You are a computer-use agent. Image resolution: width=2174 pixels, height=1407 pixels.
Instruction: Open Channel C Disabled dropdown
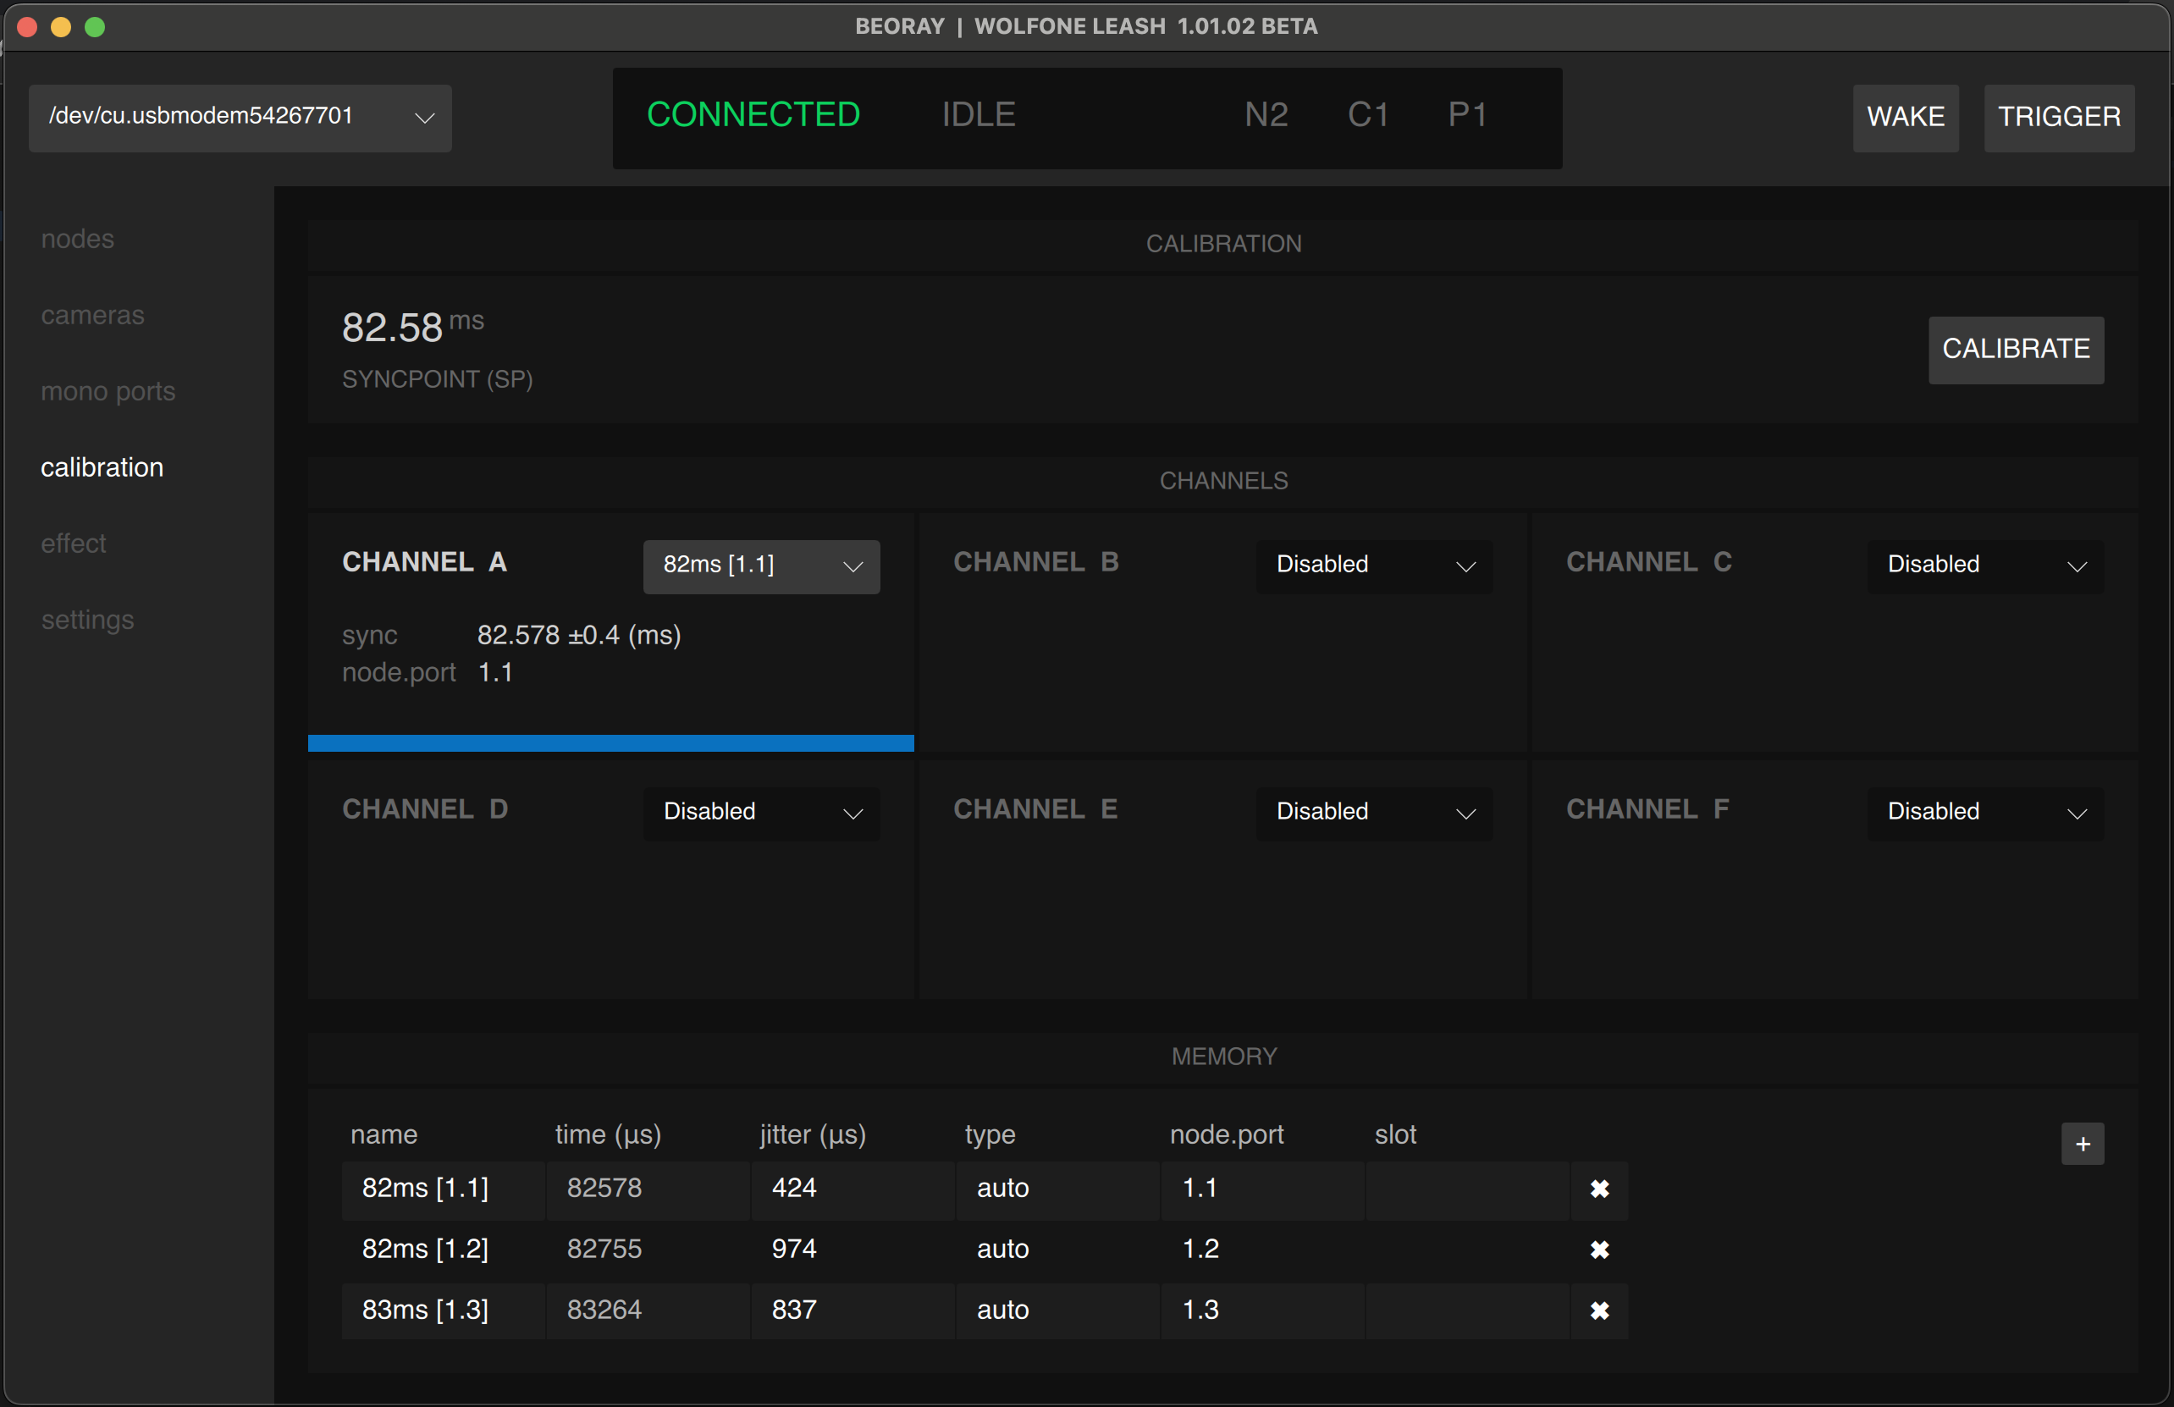1985,566
